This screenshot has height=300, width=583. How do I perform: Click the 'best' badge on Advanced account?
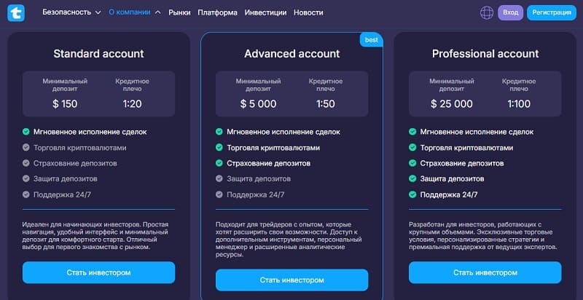(x=372, y=40)
